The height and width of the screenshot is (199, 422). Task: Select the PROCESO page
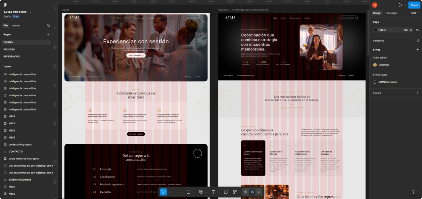tap(9, 49)
